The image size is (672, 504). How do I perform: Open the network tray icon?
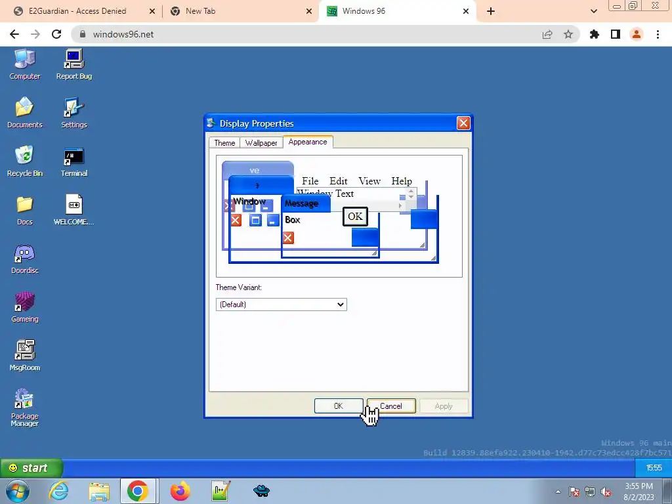[590, 492]
